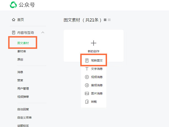
Task: Open 素材库 in the sidebar
Action: pyautogui.click(x=21, y=51)
